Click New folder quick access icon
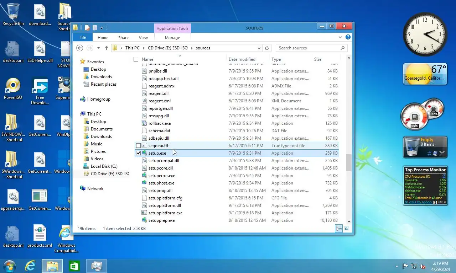The image size is (456, 273). [95, 28]
